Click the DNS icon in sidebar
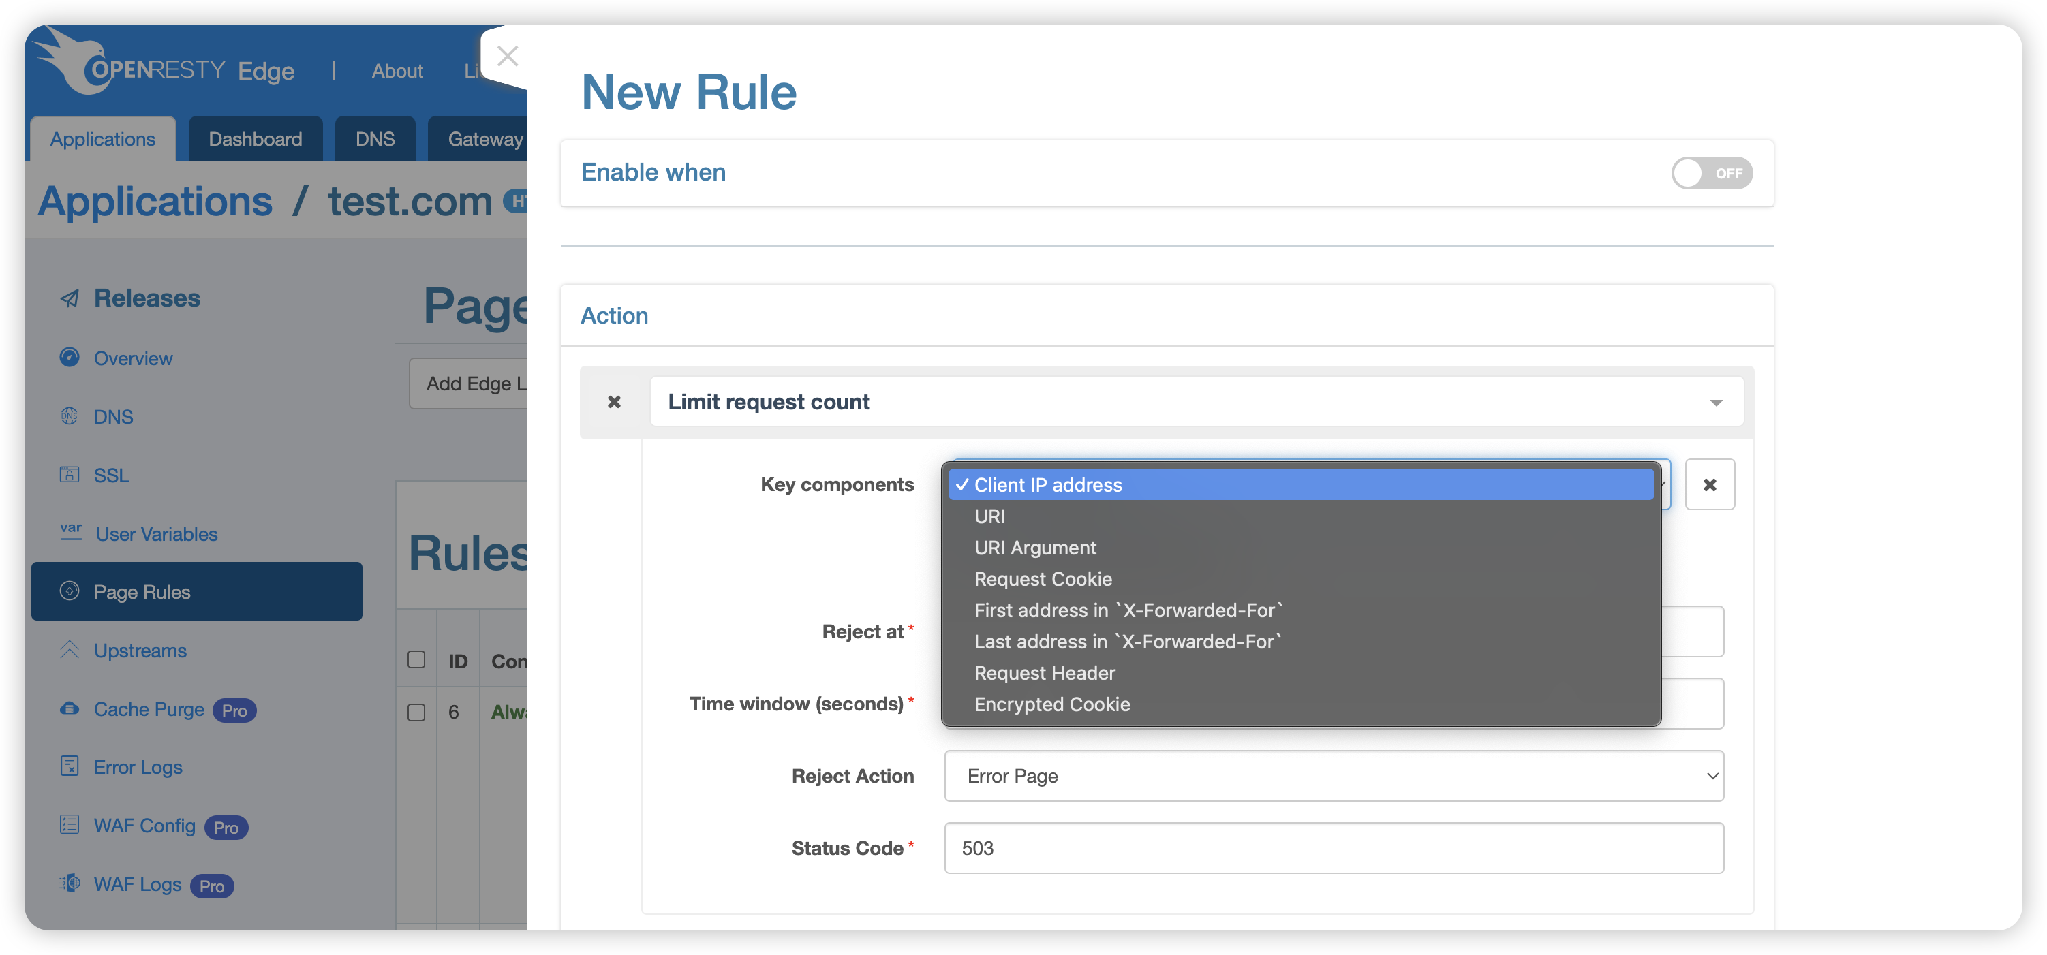The image size is (2047, 955). pyautogui.click(x=70, y=415)
